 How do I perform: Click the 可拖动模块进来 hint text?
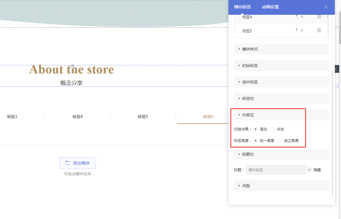pyautogui.click(x=78, y=174)
